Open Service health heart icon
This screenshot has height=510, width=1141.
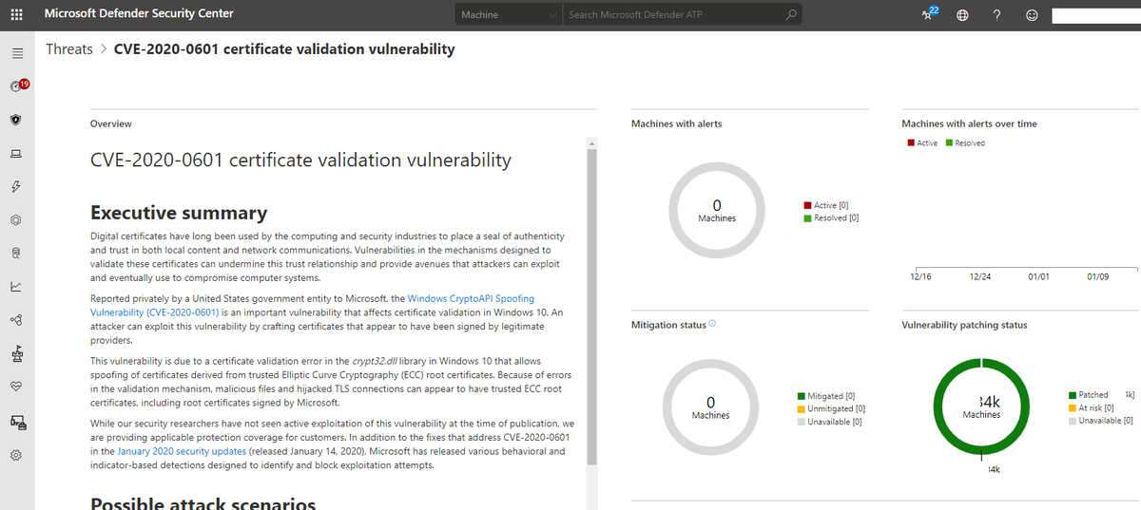[x=16, y=387]
